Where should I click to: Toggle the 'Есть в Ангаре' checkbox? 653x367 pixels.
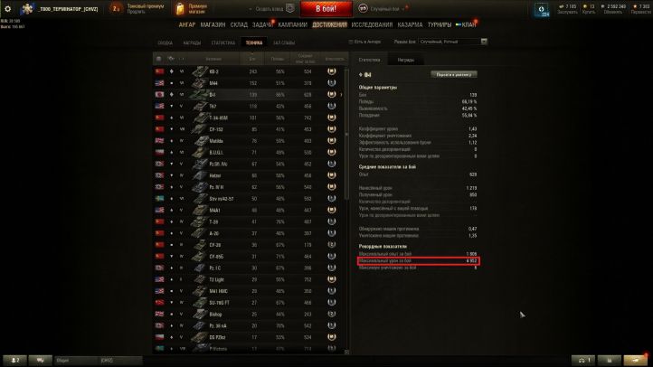tap(351, 42)
